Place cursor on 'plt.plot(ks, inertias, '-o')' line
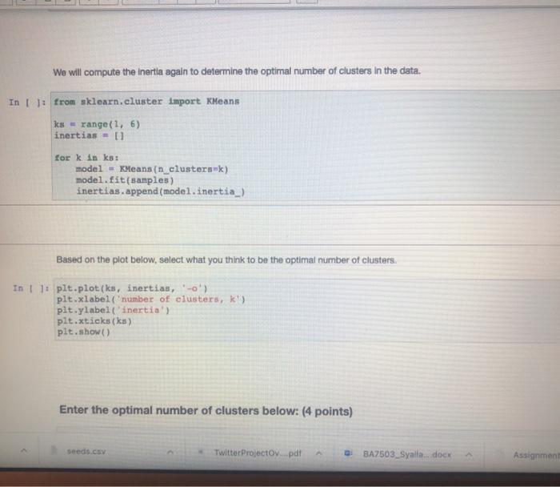The height and width of the screenshot is (487, 560). click(132, 288)
